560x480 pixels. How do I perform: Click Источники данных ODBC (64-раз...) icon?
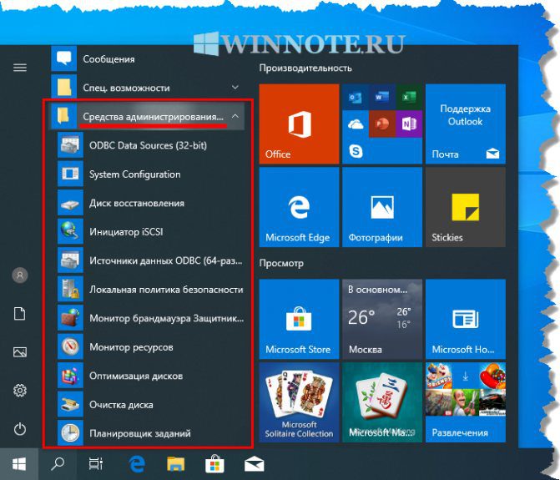coord(70,260)
